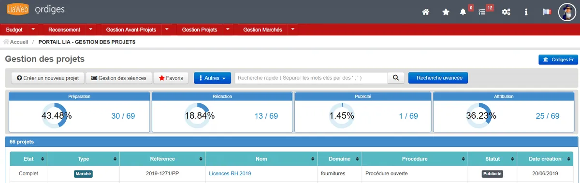Sort table by Domaine column
This screenshot has height=183, width=580.
339,159
